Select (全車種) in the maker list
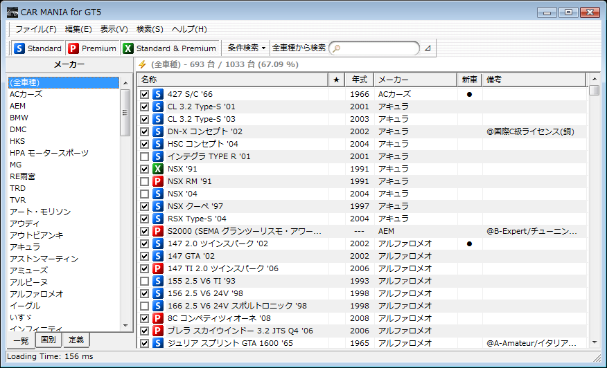 point(64,82)
